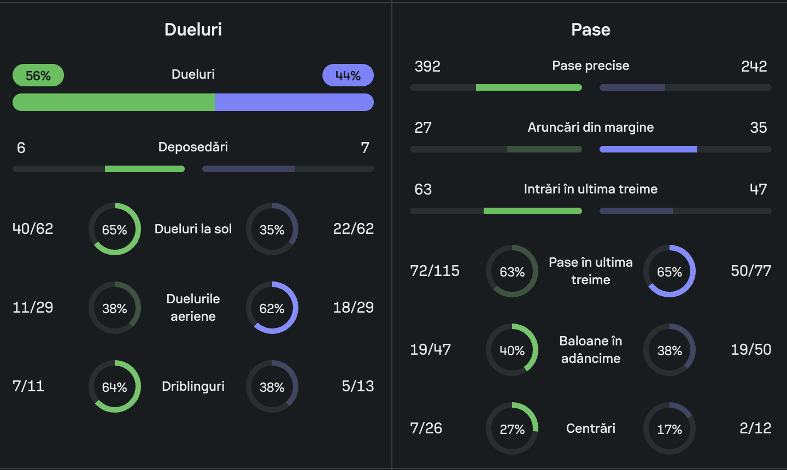This screenshot has width=787, height=470.
Task: Click the purple 44% Dueluri badge
Action: (x=348, y=75)
